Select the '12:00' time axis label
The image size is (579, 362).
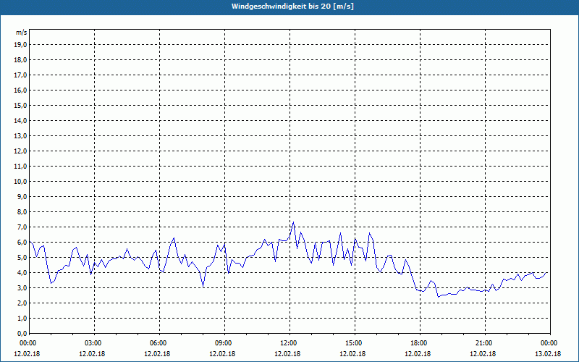coord(290,343)
